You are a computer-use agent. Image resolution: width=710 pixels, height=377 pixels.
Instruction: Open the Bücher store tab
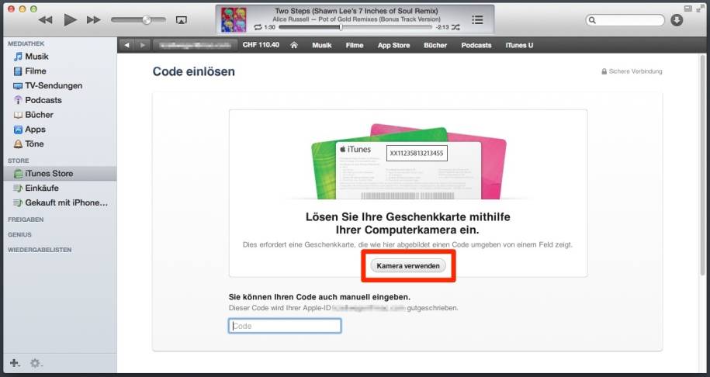[435, 45]
